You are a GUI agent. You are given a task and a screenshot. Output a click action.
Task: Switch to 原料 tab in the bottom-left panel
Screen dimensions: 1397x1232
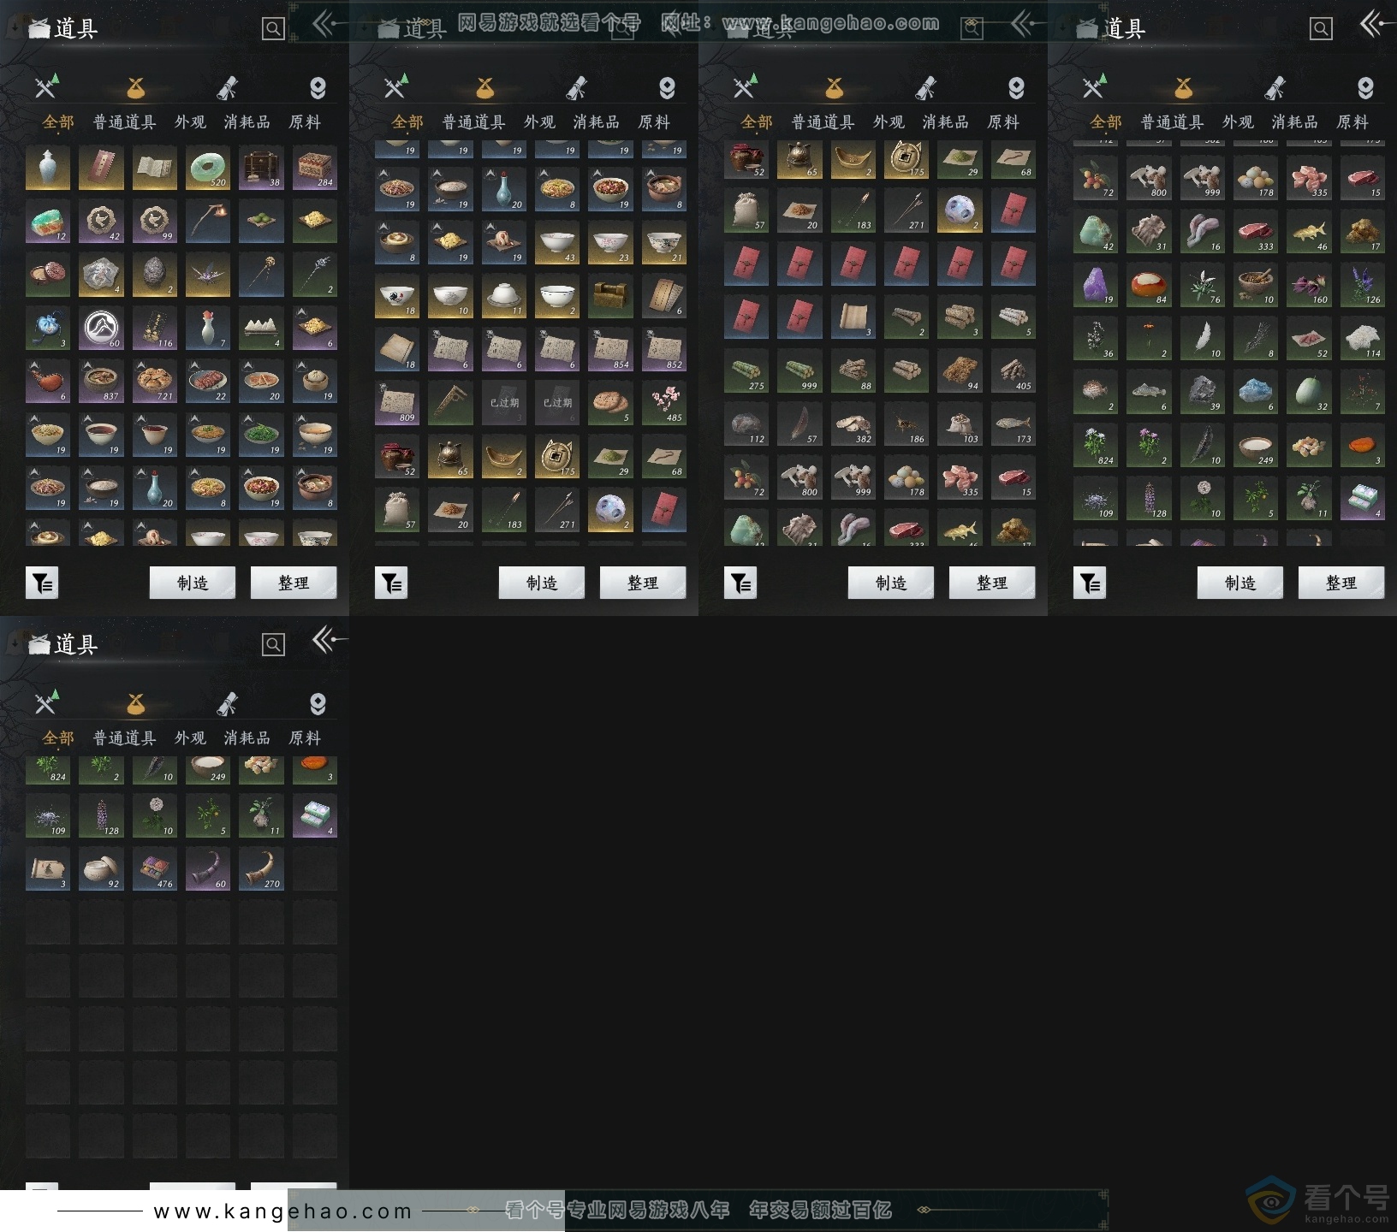coord(305,738)
